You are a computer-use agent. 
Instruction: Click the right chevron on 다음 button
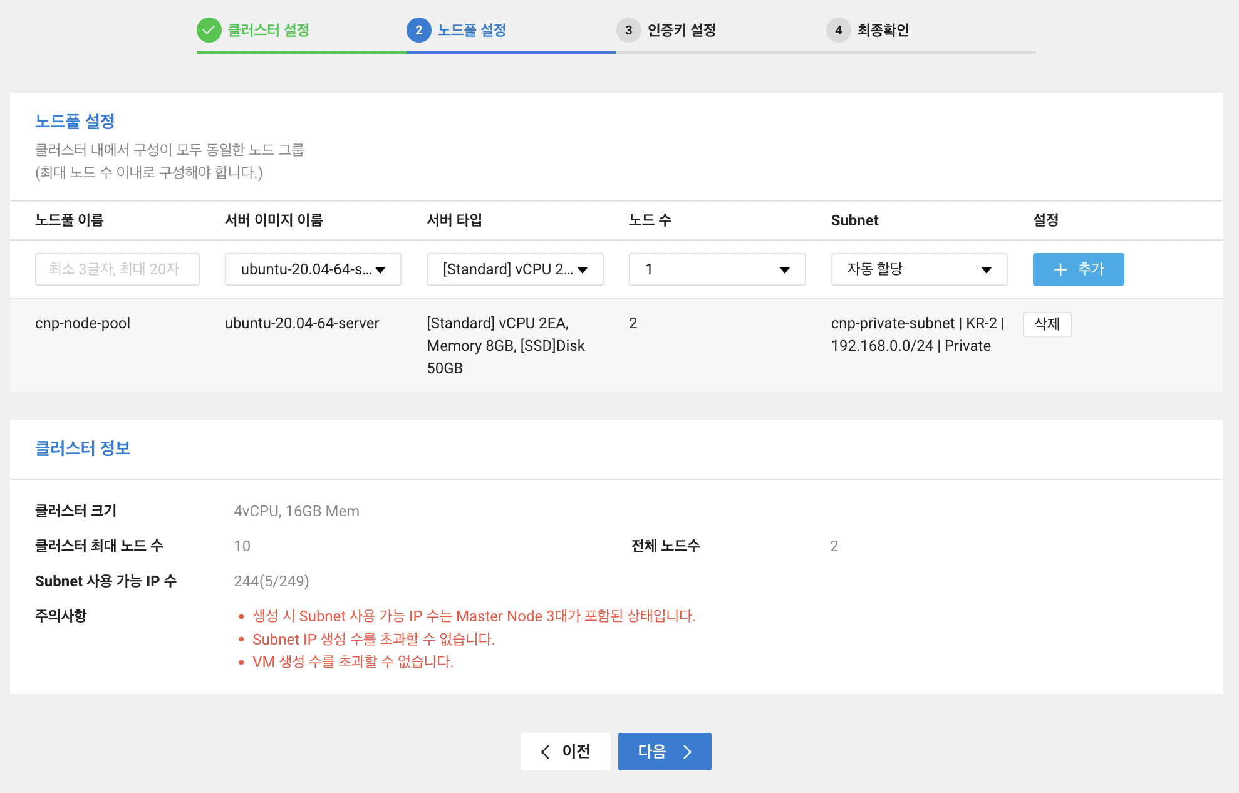688,752
